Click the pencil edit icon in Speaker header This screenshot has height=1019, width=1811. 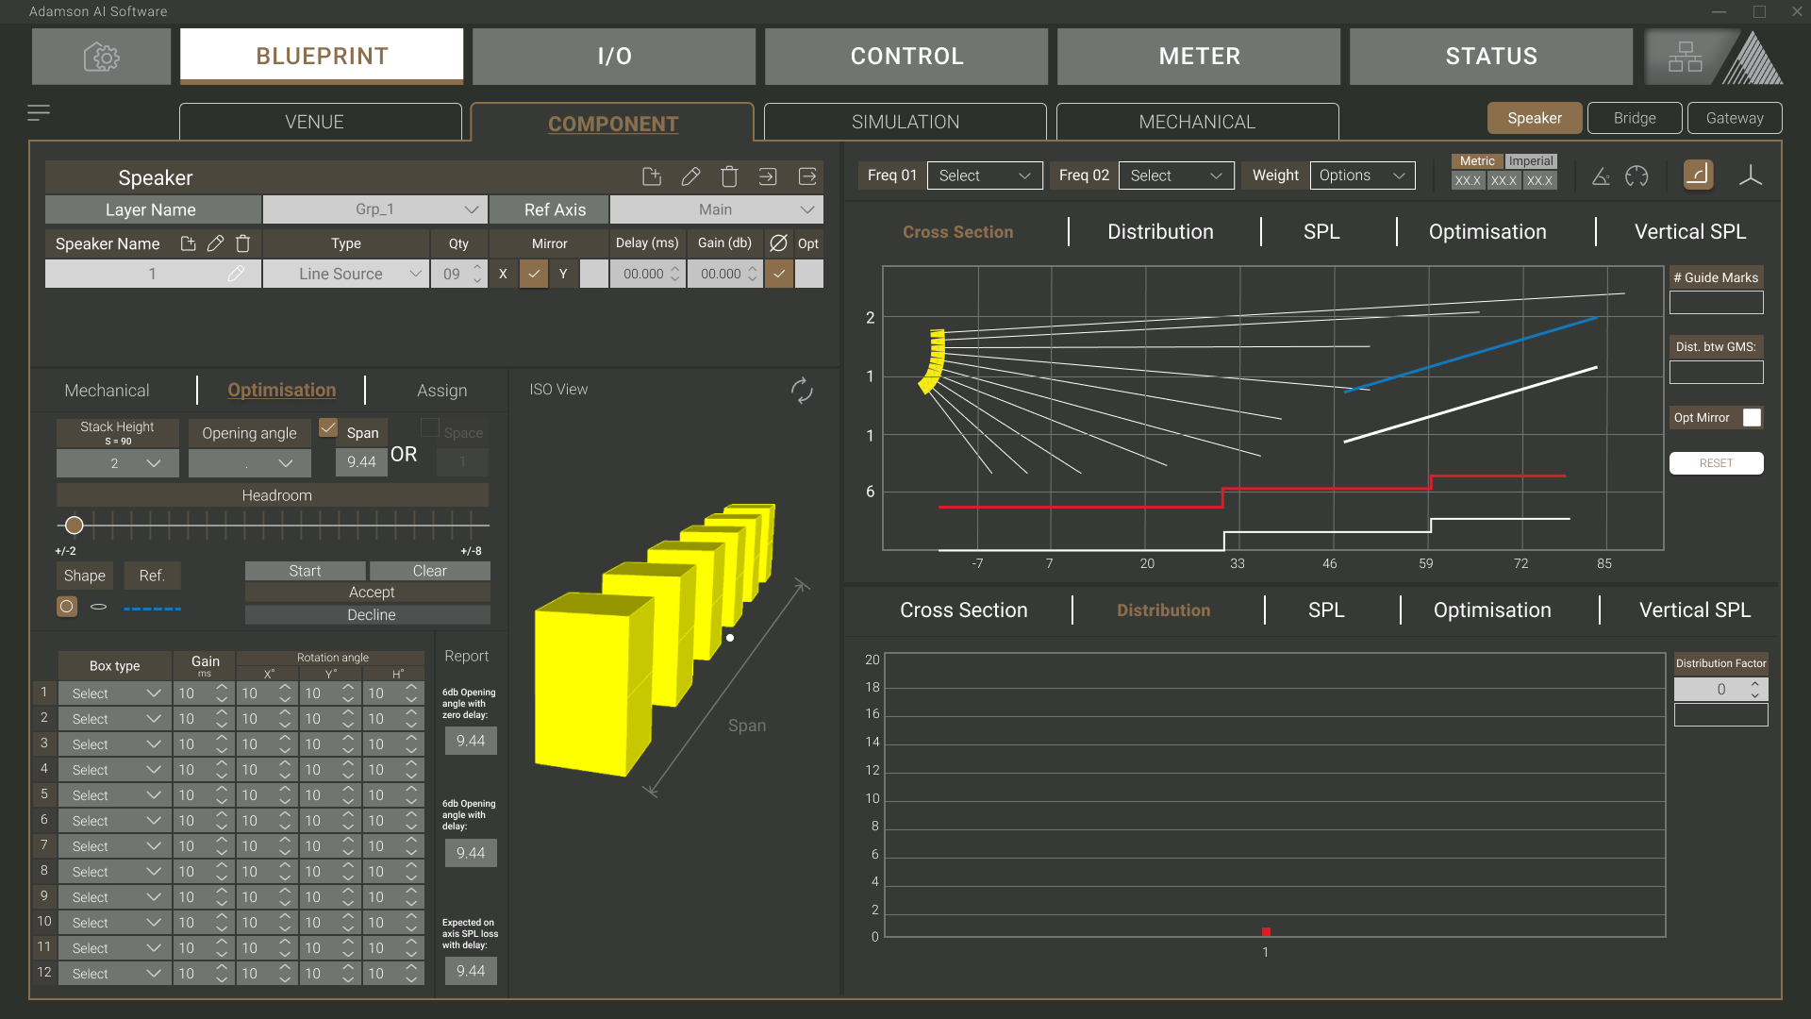click(x=690, y=176)
